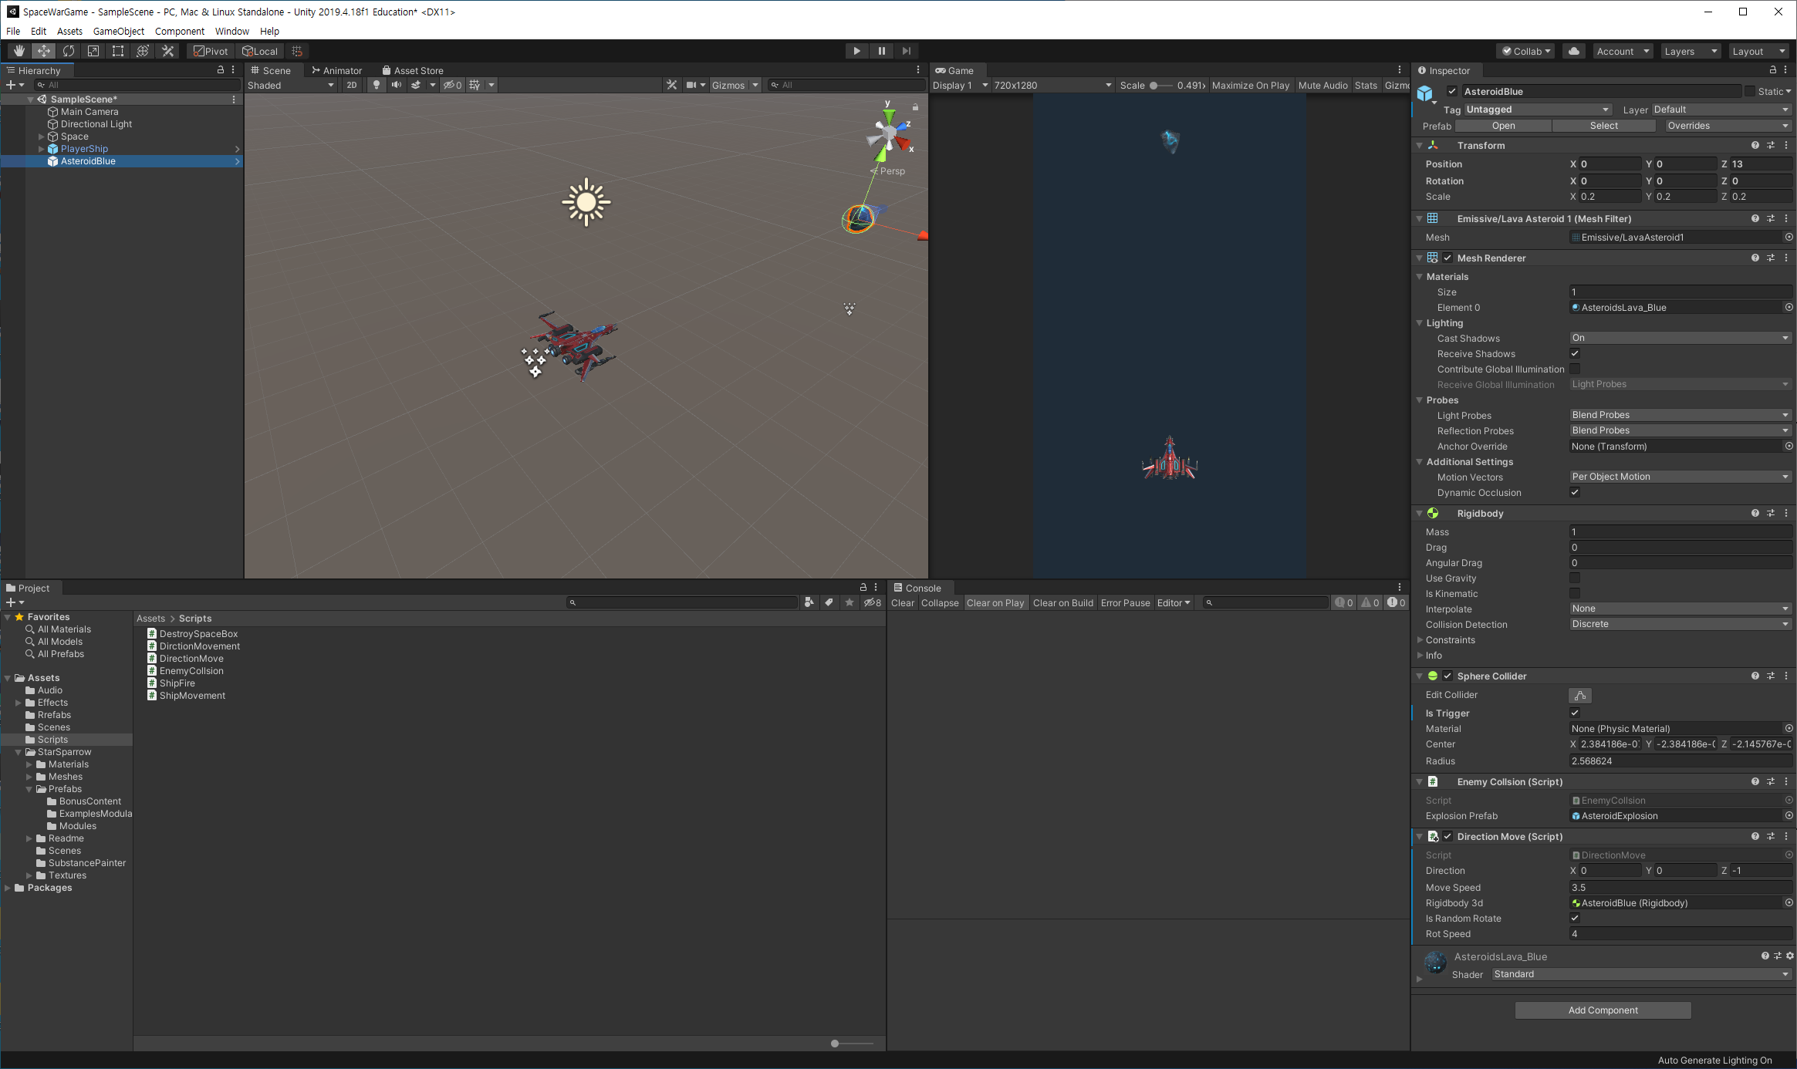Viewport: 1797px width, 1069px height.
Task: Toggle 2D view mode in Scene
Action: click(x=352, y=85)
